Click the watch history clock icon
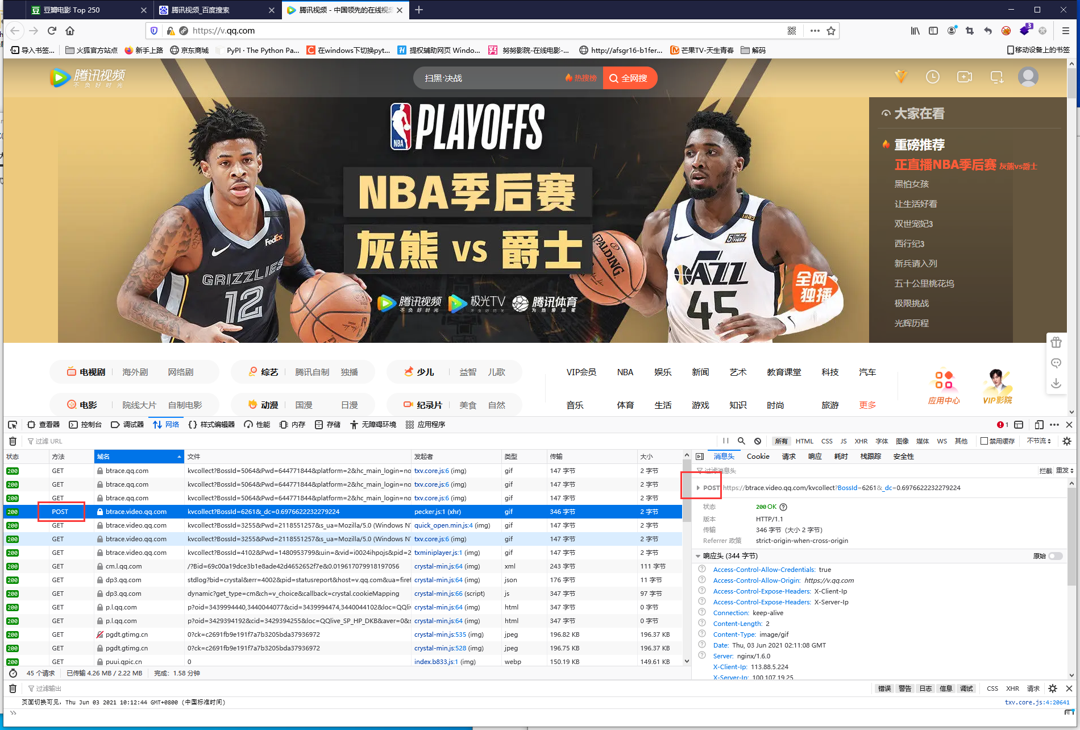The width and height of the screenshot is (1080, 730). pyautogui.click(x=932, y=77)
